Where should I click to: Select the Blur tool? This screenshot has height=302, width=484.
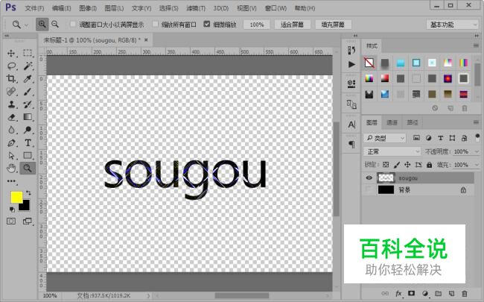tap(11, 130)
